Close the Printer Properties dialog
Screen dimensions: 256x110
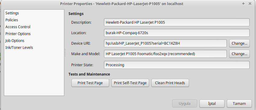point(250,4)
